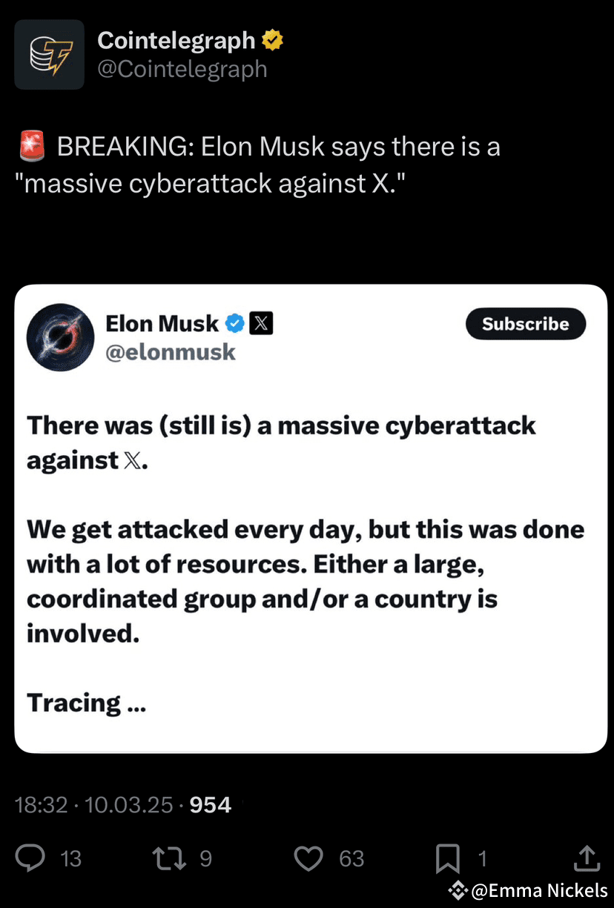Click the blue verified checkmark beside Elon Musk
Screen dimensions: 614x908
[x=236, y=322]
